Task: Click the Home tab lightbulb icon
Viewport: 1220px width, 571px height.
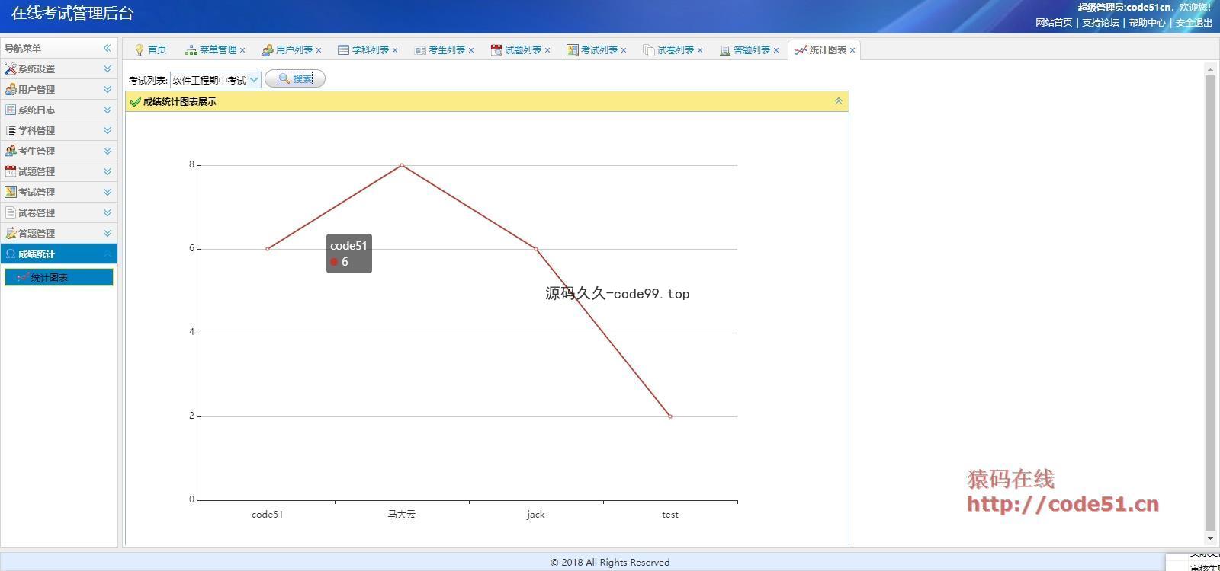Action: pos(139,50)
